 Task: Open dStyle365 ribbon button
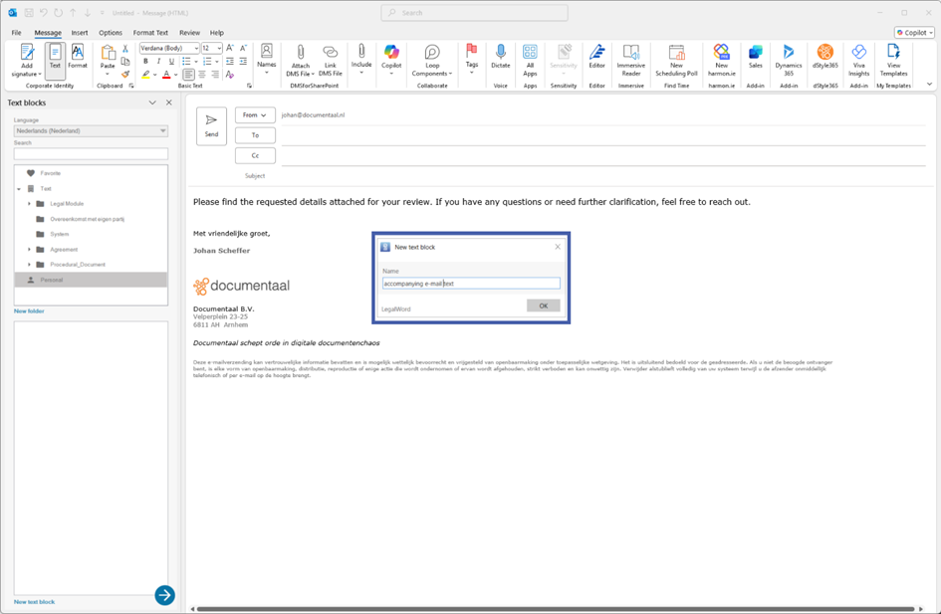point(825,57)
